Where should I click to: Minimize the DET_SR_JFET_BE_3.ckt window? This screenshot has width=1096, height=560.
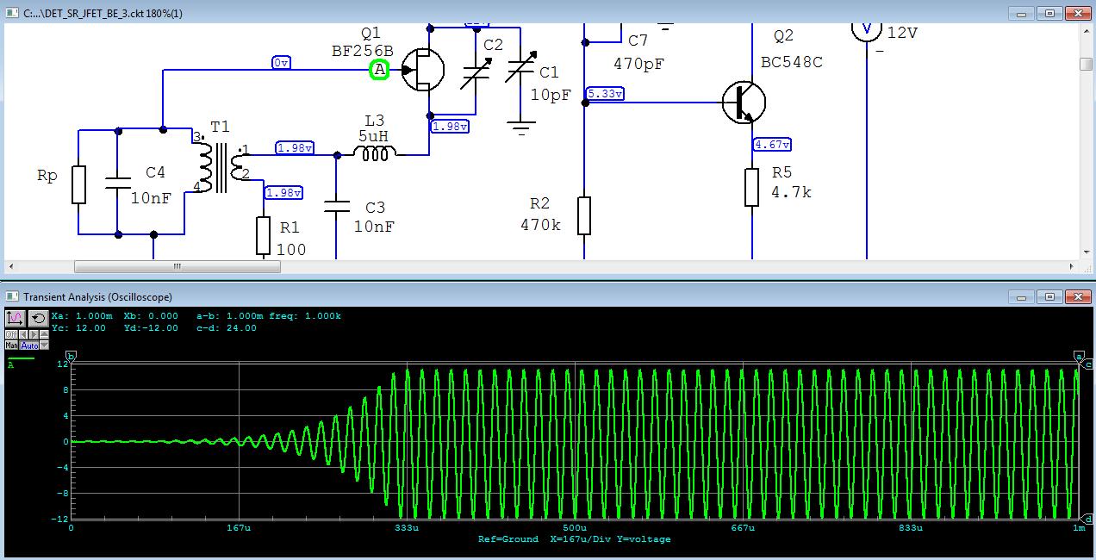[x=1023, y=13]
